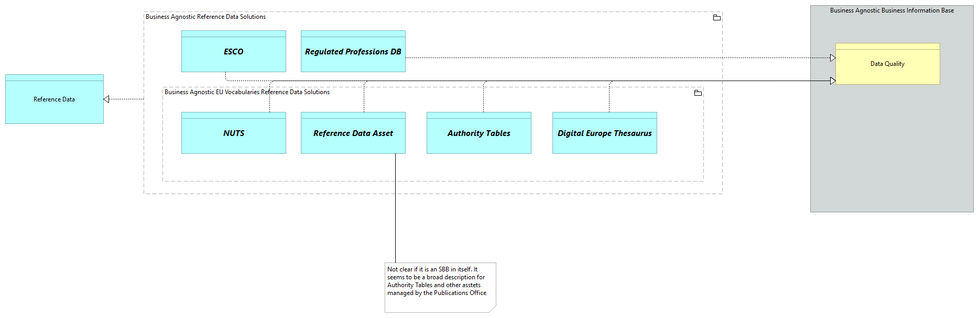Select the Digital Europe Thesaurus box

coord(605,133)
